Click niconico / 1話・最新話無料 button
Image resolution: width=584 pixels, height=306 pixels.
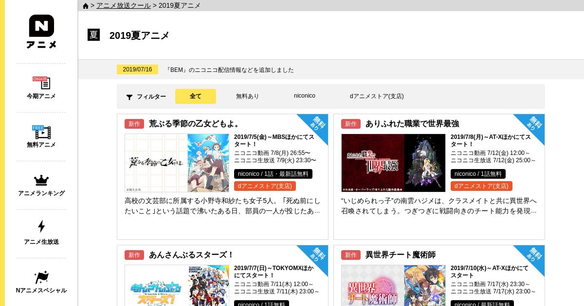pos(273,174)
